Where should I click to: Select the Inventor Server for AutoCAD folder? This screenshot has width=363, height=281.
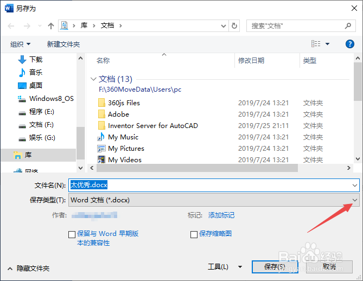[x=153, y=126]
